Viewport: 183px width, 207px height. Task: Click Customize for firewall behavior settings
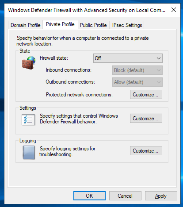[x=146, y=119]
